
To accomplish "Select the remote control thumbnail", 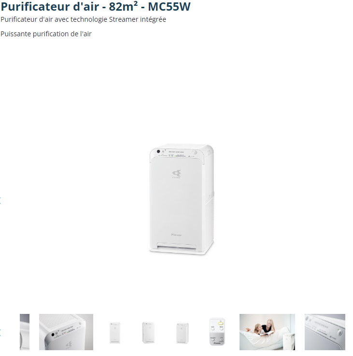I will click(x=217, y=332).
